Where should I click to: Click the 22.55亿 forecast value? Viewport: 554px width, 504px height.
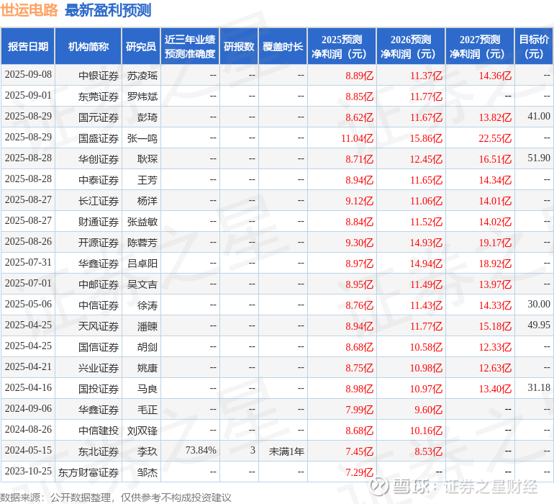(x=495, y=138)
